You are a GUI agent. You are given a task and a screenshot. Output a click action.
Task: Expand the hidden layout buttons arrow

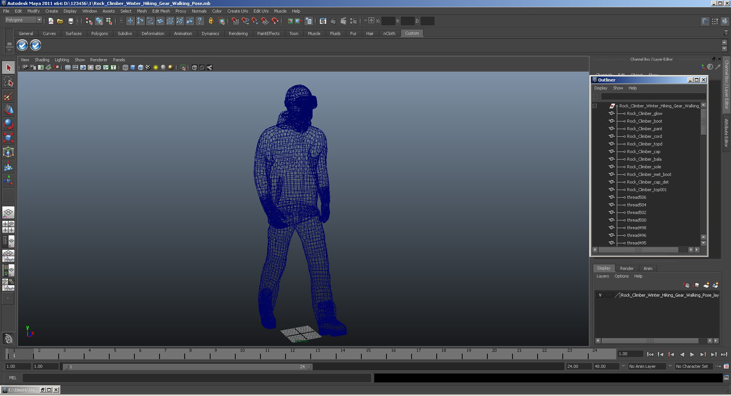(x=8, y=298)
